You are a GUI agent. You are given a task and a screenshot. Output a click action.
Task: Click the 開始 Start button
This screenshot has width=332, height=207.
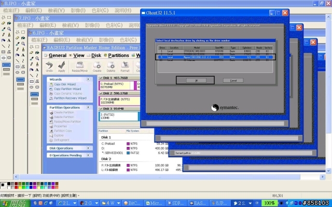pos(15,203)
